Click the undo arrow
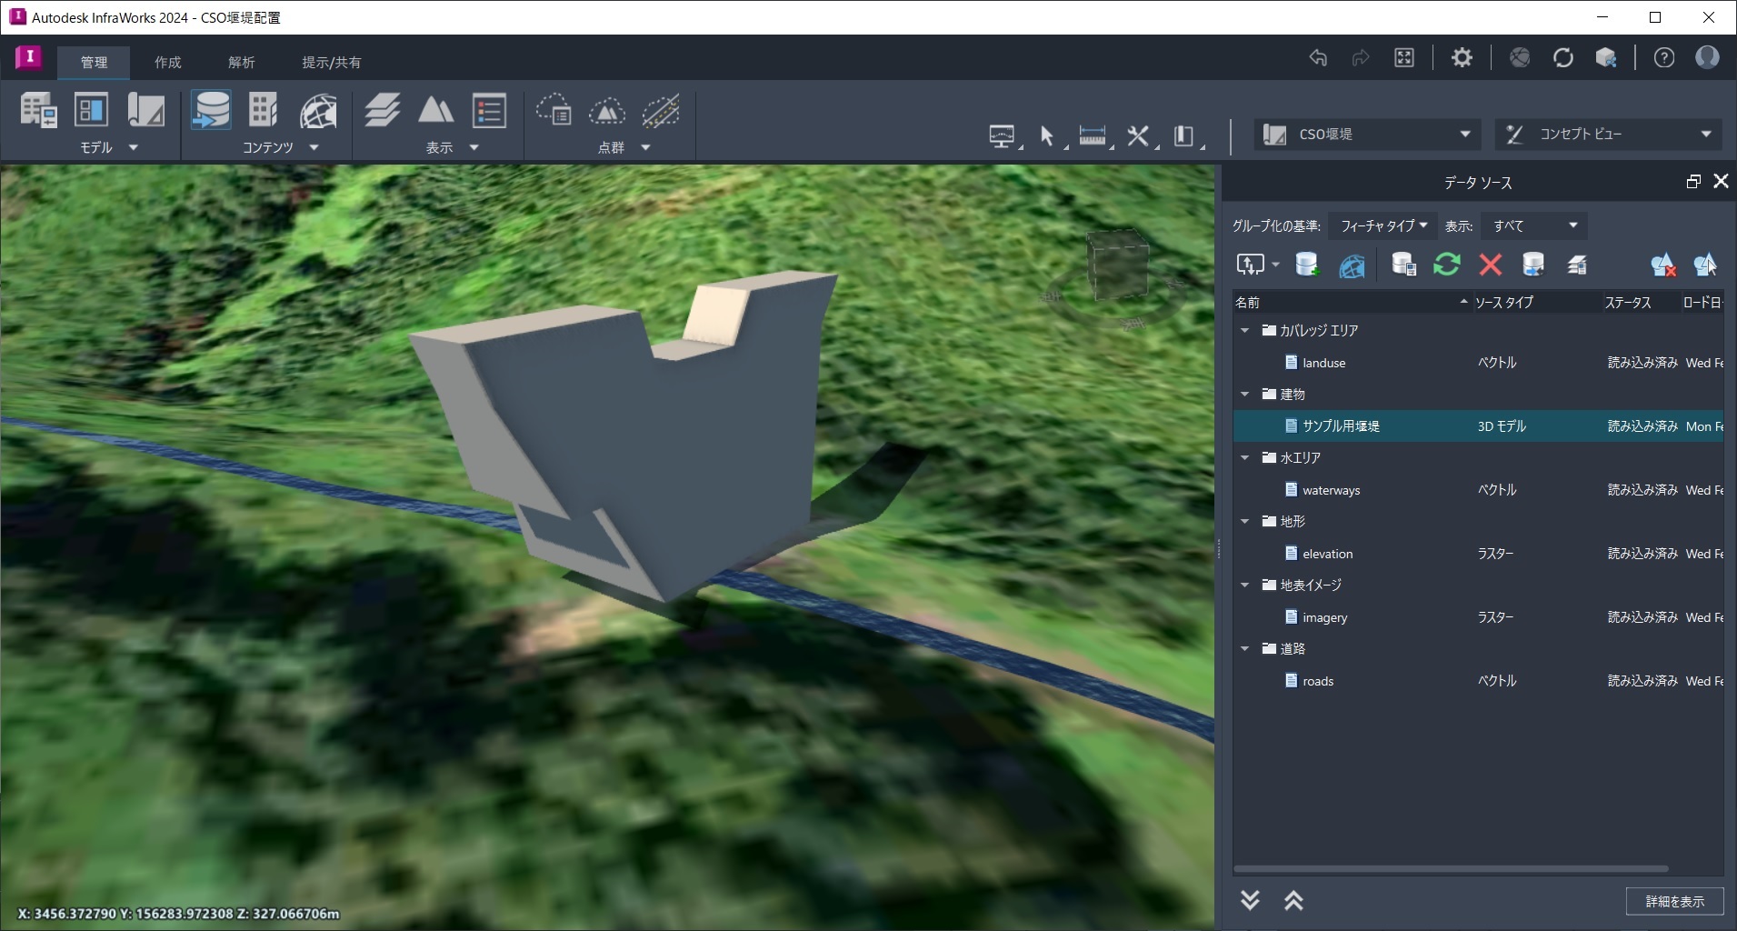Viewport: 1737px width, 931px height. tap(1318, 57)
